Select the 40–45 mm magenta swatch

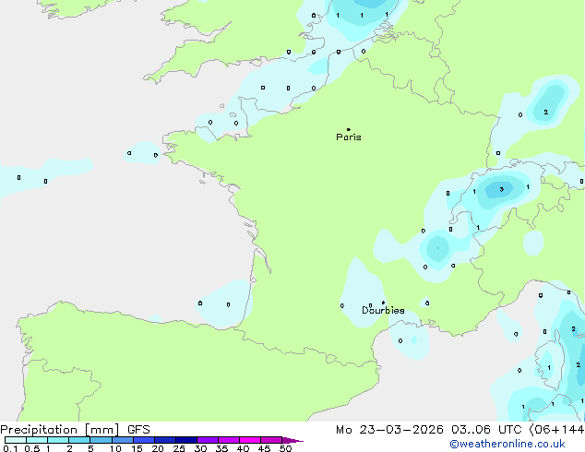pyautogui.click(x=250, y=440)
